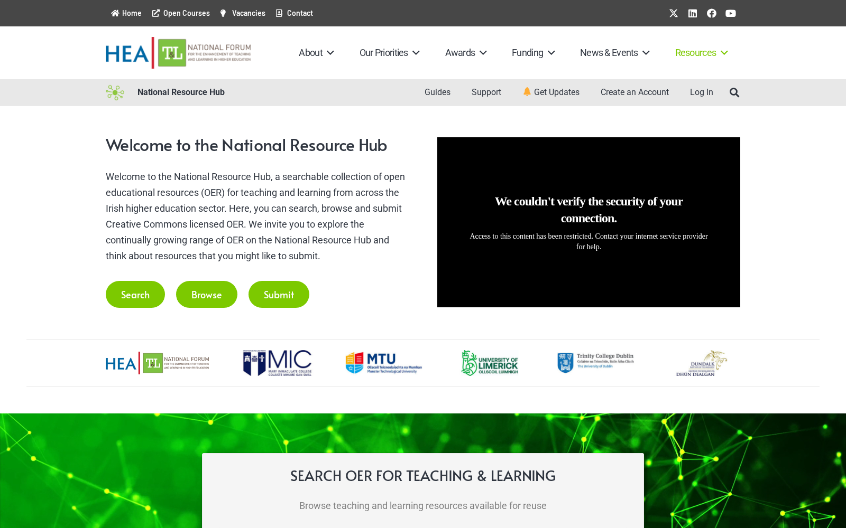Click the 'Search OER for Teaching & Learning' heading
Screen dimensions: 846x528
click(423, 476)
